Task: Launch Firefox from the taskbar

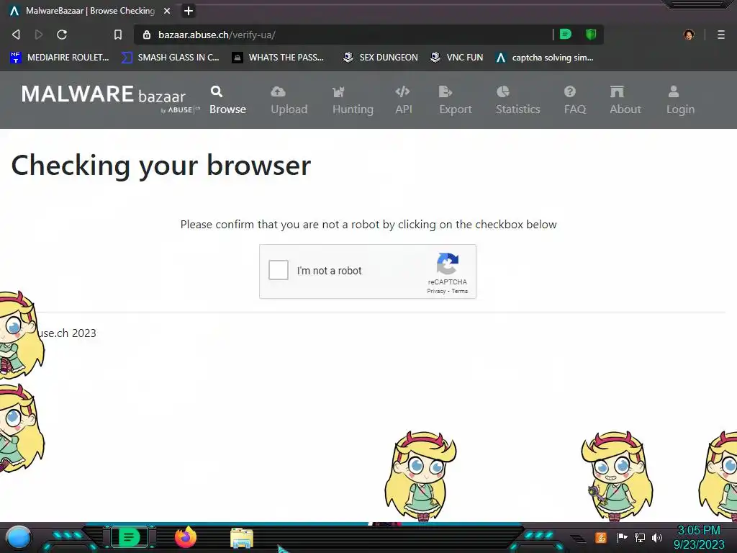Action: pos(186,537)
